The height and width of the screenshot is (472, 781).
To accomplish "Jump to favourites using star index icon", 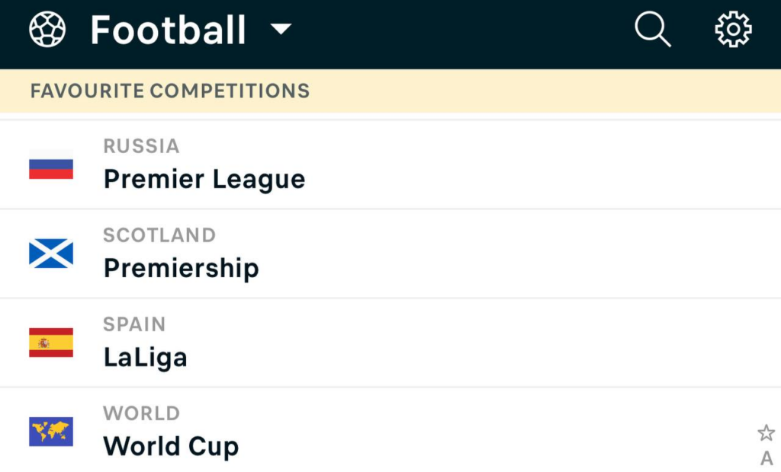I will tap(766, 432).
